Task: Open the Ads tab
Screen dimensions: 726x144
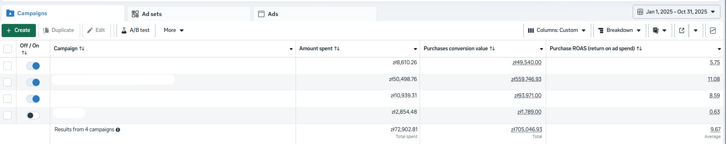Action: [315, 14]
